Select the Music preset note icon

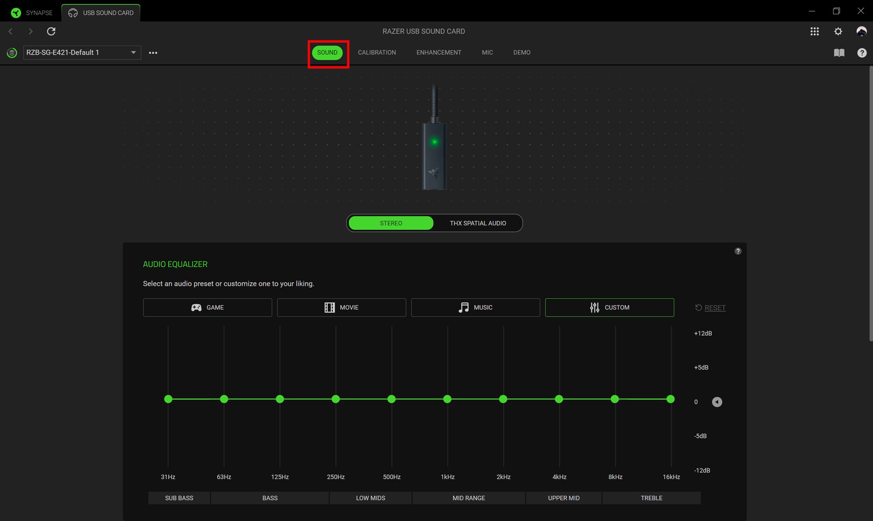(x=464, y=307)
